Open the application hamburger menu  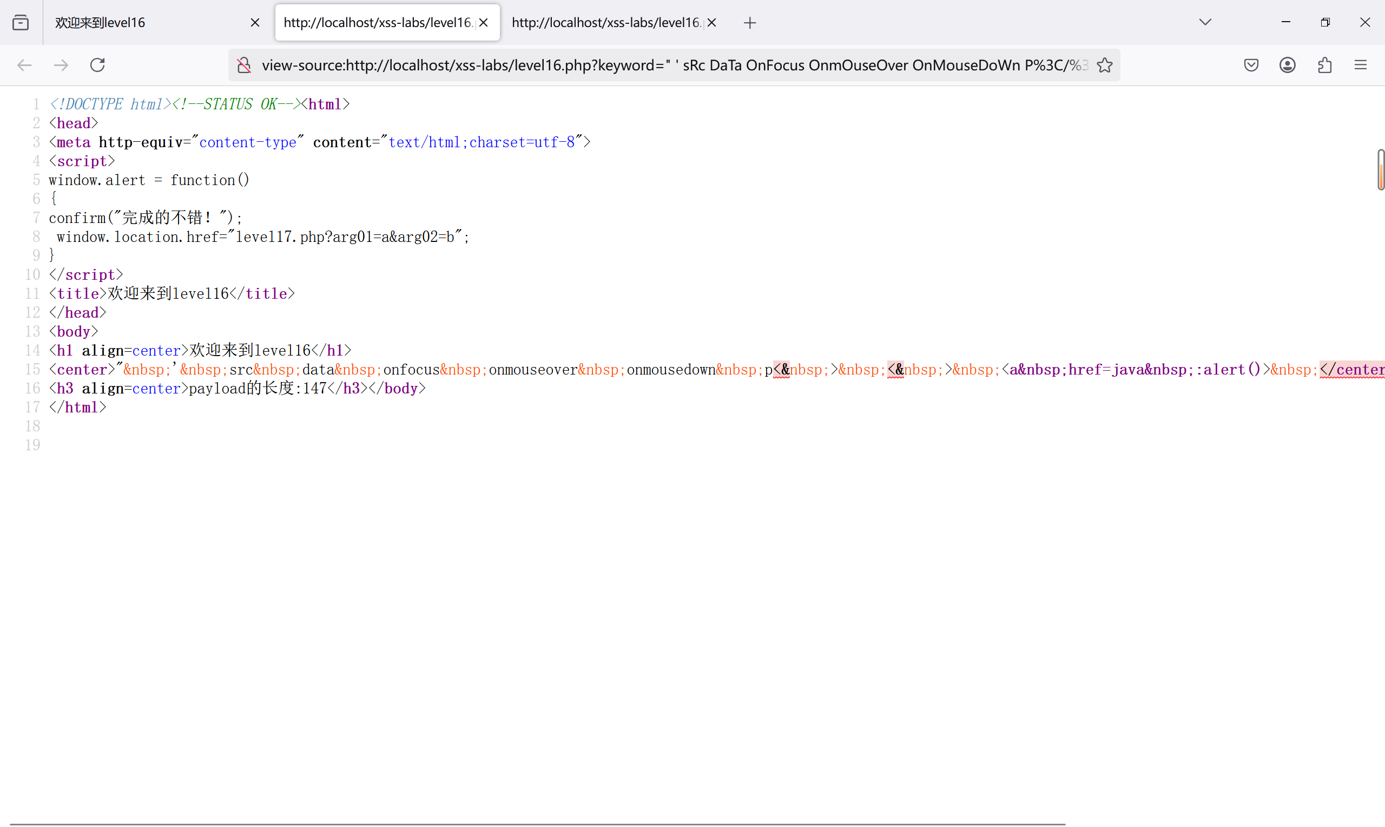coord(1361,65)
